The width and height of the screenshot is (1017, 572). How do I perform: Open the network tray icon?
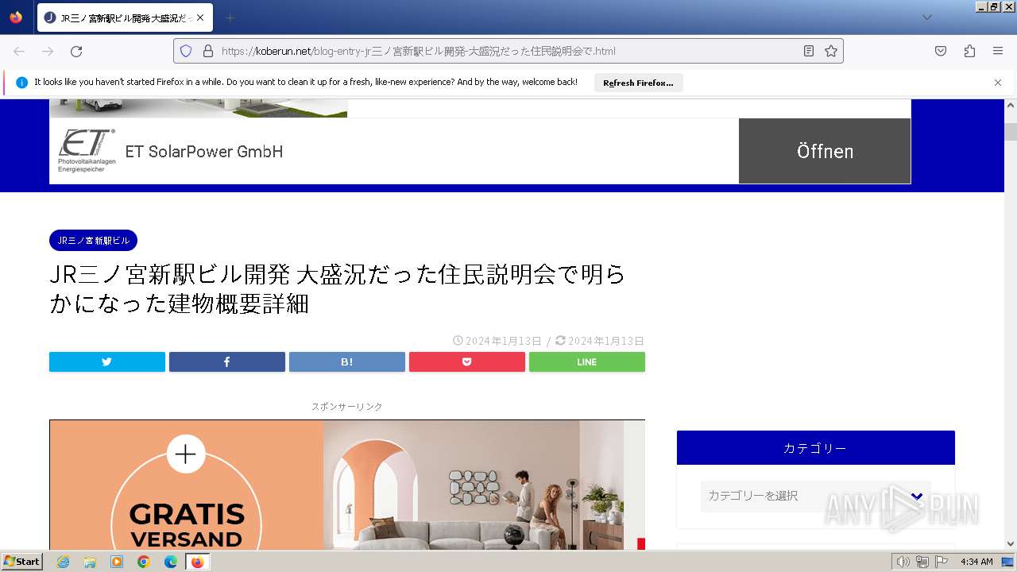(x=922, y=562)
